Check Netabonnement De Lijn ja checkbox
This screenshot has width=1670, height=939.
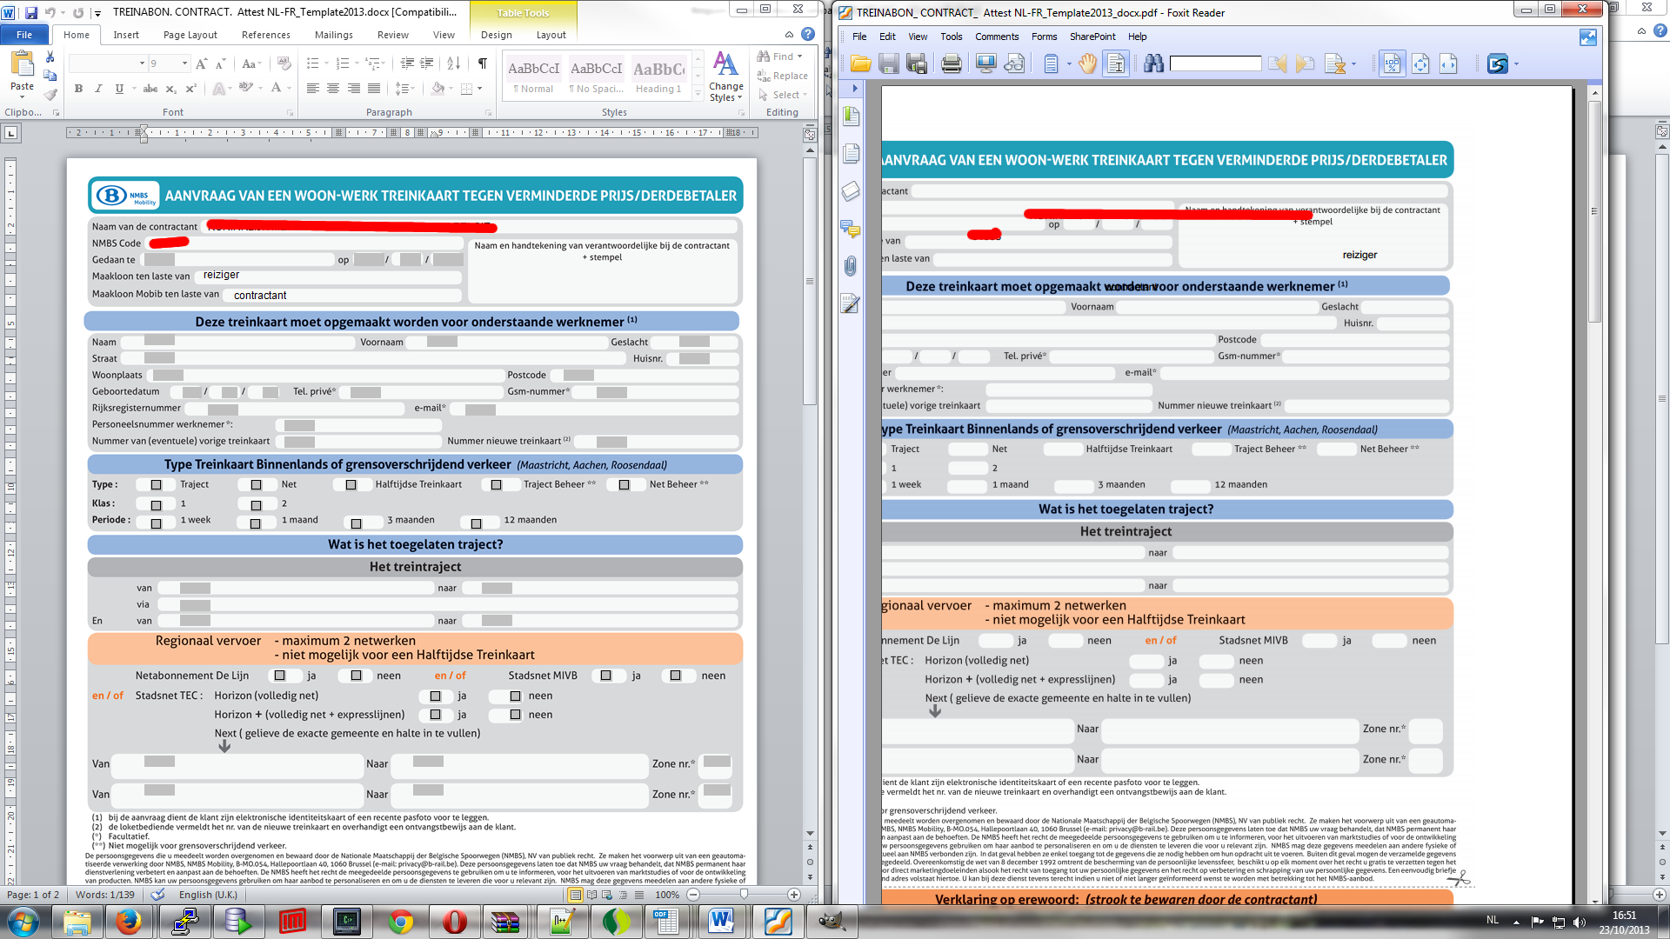point(280,676)
